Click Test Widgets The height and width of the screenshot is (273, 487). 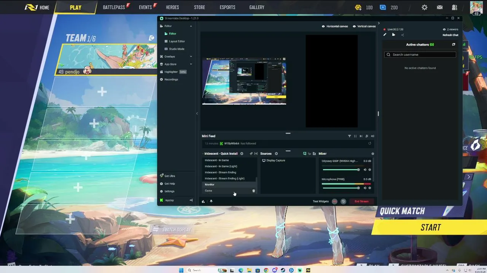click(321, 201)
